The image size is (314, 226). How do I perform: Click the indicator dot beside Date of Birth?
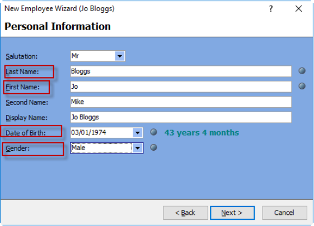point(153,132)
